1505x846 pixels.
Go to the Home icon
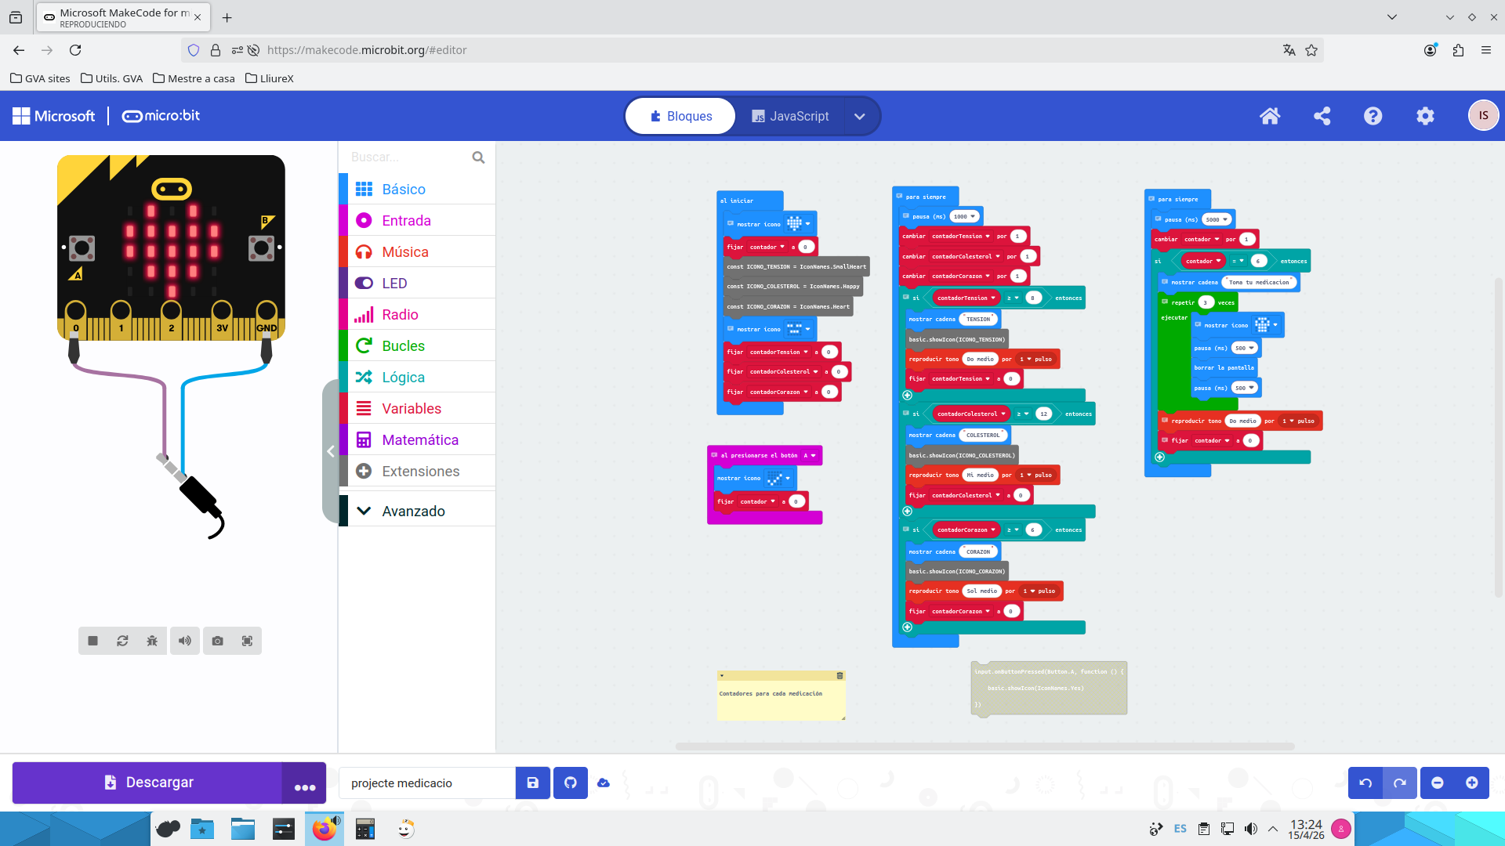tap(1270, 116)
